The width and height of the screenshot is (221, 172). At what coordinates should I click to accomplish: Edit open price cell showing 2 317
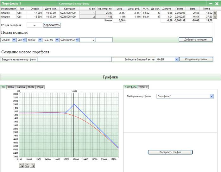(x=104, y=13)
